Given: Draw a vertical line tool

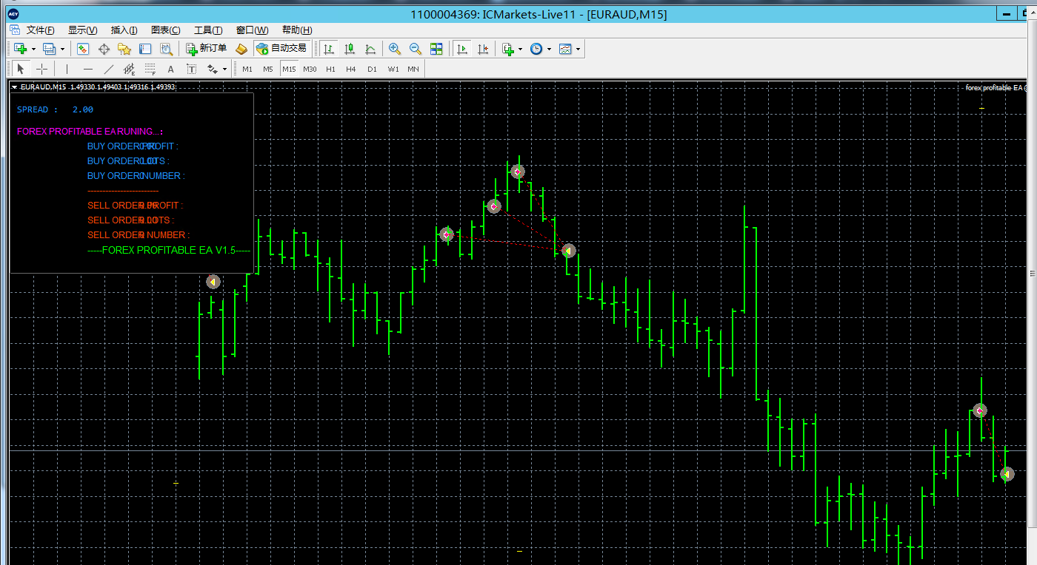Looking at the screenshot, I should [67, 69].
